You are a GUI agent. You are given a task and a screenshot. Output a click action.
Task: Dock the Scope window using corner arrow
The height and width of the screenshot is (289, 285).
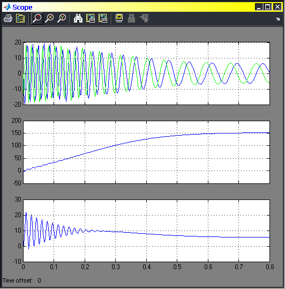click(278, 19)
